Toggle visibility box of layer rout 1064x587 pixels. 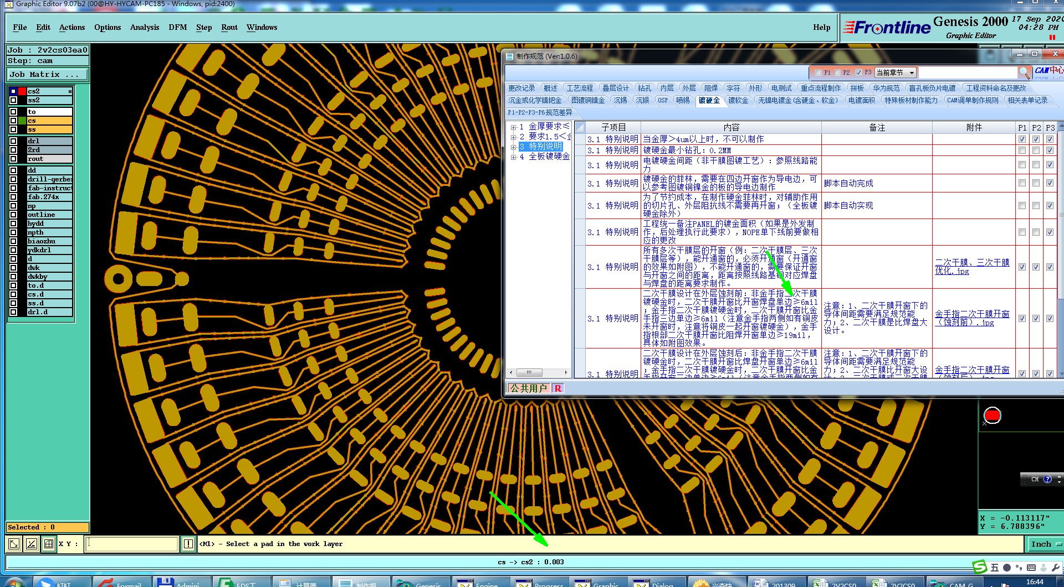pos(13,159)
